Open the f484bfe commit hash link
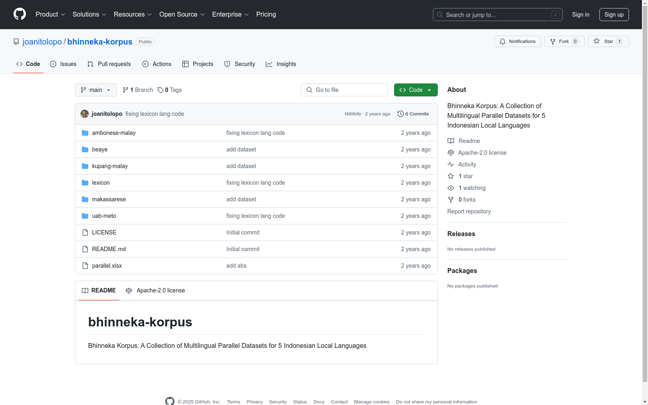 (353, 114)
